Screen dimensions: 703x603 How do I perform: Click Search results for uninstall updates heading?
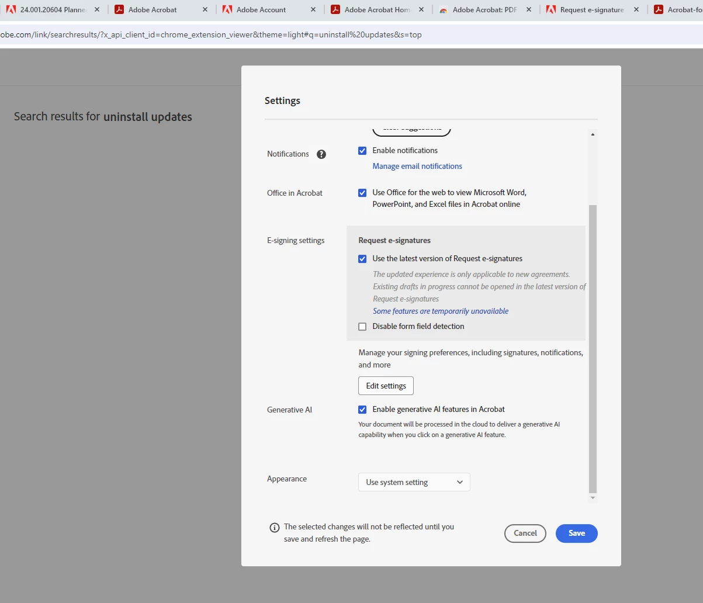[x=103, y=117]
